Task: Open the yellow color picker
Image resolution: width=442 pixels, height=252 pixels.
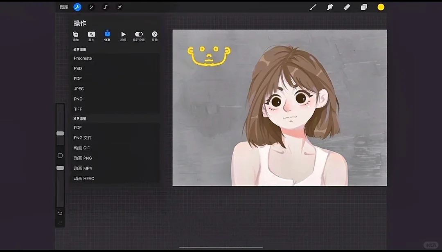Action: 381,7
